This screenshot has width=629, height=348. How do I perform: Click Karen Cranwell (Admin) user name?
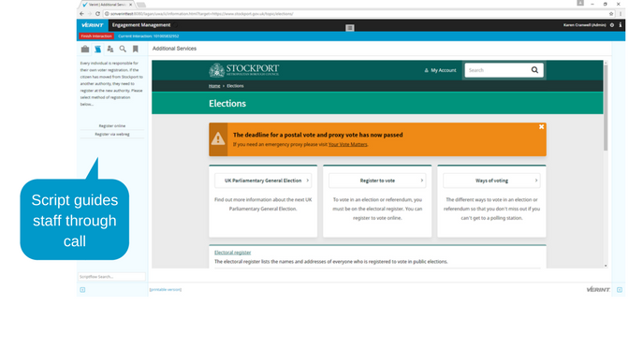(584, 25)
